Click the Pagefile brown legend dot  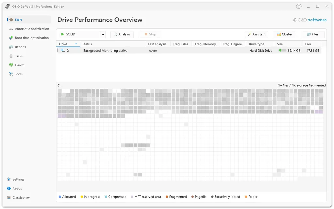192,197
